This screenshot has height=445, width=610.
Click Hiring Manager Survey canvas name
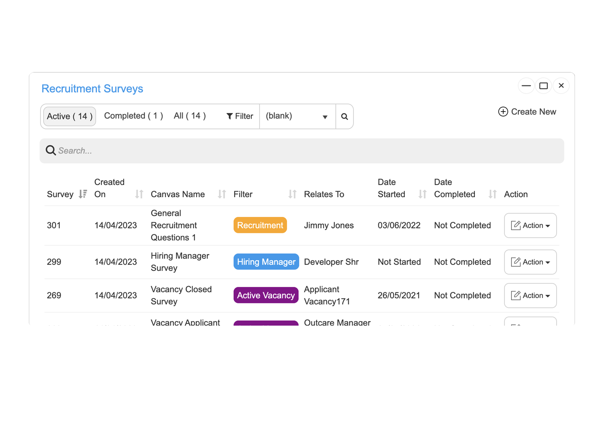pos(180,262)
